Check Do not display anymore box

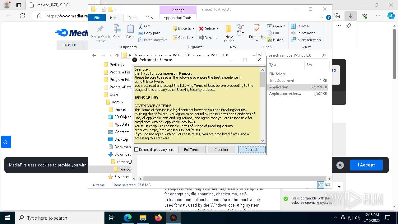[x=136, y=150]
